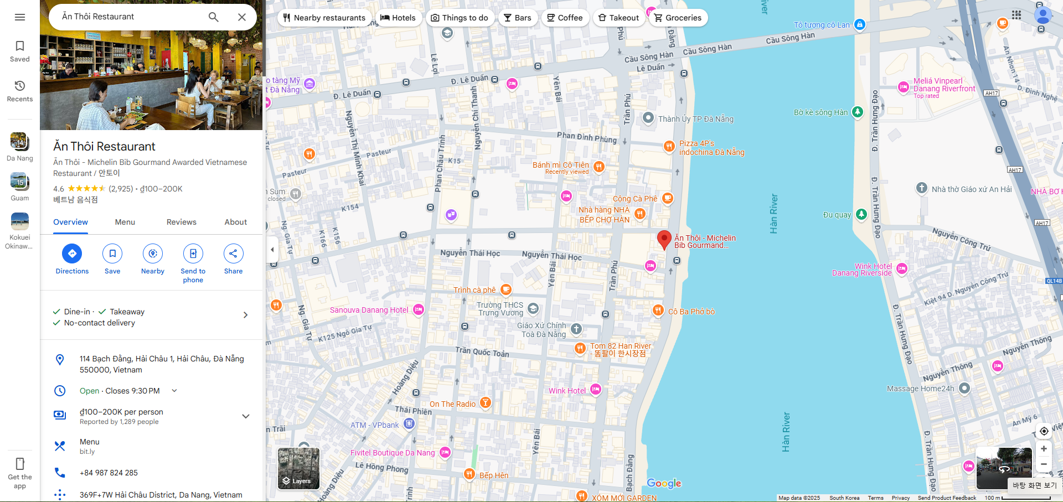Click the Cô Ba Phở bò marker

658,310
